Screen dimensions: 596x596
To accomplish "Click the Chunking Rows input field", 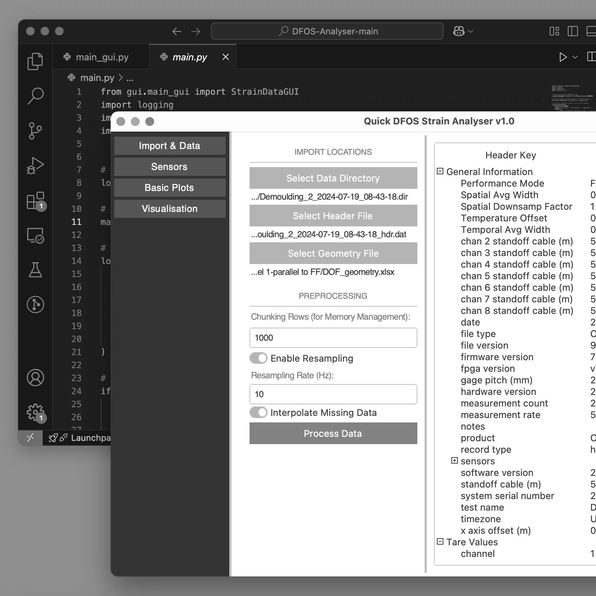I will (333, 338).
